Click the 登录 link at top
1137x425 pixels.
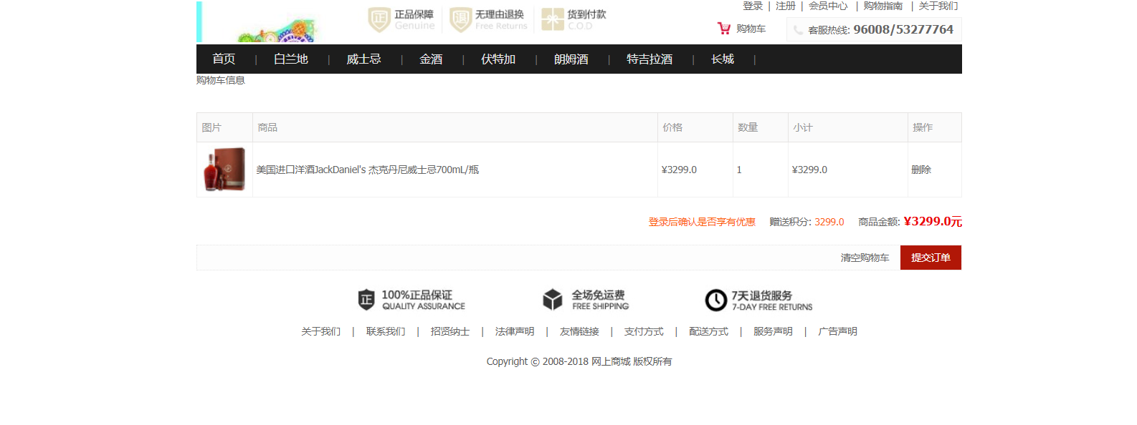click(753, 6)
